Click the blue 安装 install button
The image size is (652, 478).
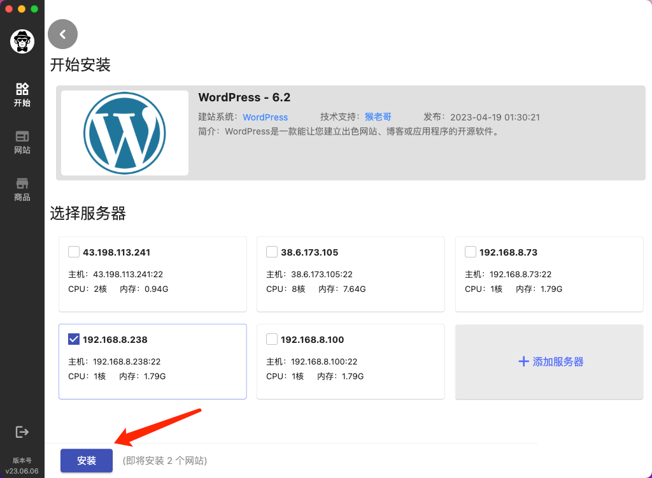[87, 461]
